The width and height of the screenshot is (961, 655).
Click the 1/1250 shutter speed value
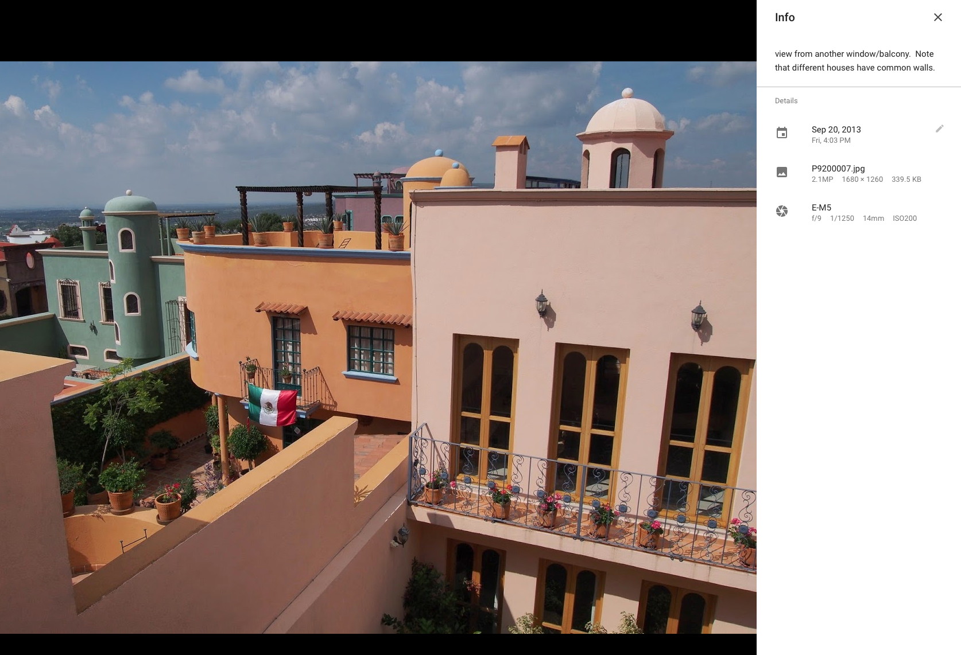click(842, 219)
